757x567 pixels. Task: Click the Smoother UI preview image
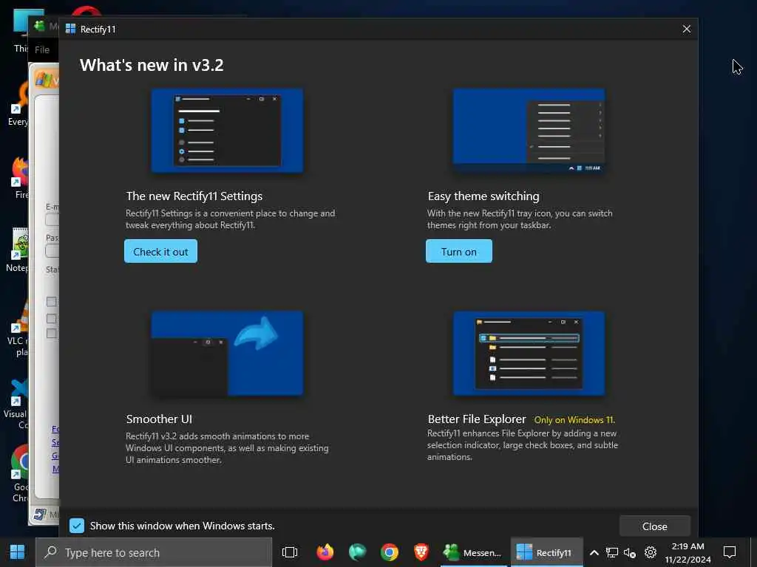228,354
